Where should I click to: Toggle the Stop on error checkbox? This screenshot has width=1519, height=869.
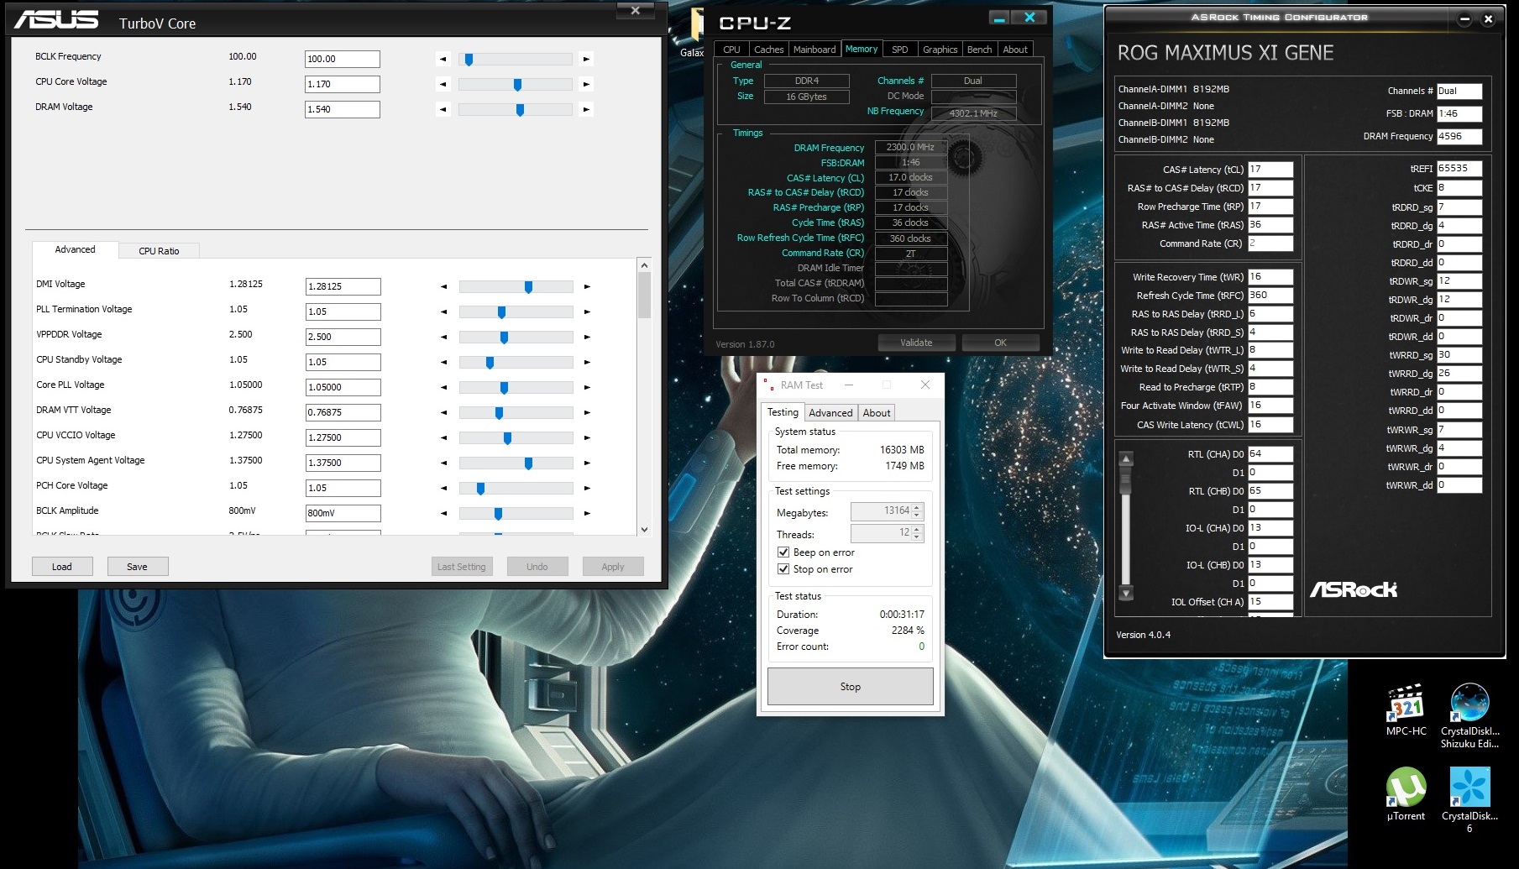pos(783,569)
